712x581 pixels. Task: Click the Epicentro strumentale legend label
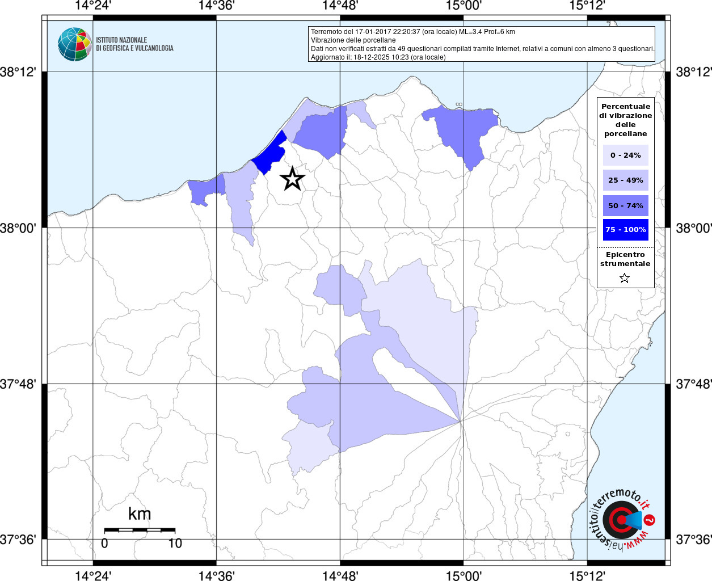click(x=625, y=259)
